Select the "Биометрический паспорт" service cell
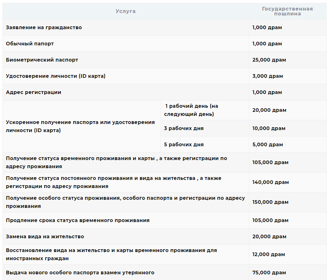The height and width of the screenshot is (280, 334). click(x=42, y=60)
